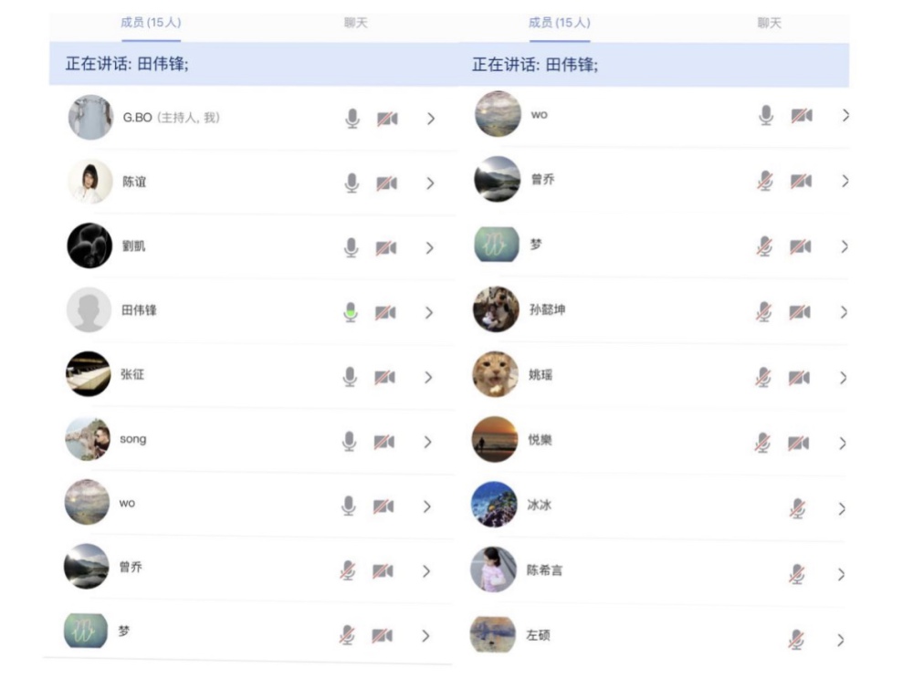
Task: Click the camera-off icon next to song
Action: pyautogui.click(x=384, y=442)
